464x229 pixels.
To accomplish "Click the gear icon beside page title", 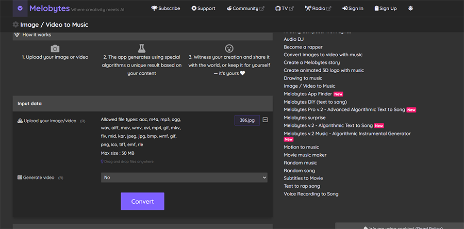I will coord(15,25).
